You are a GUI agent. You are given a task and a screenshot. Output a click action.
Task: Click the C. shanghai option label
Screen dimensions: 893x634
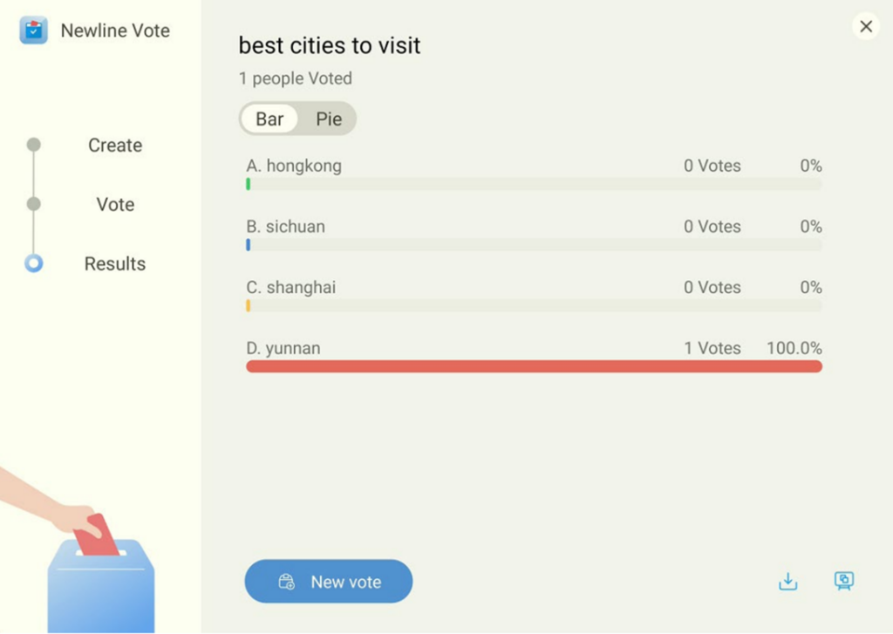coord(290,288)
